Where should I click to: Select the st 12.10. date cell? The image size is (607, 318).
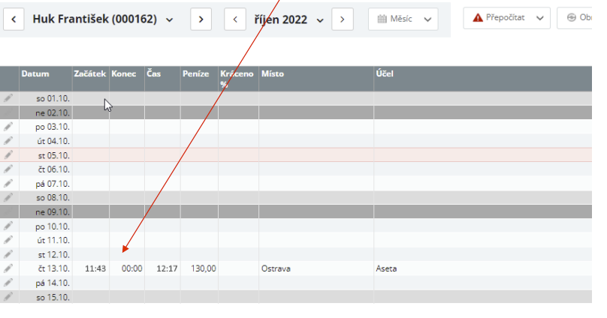tap(46, 255)
